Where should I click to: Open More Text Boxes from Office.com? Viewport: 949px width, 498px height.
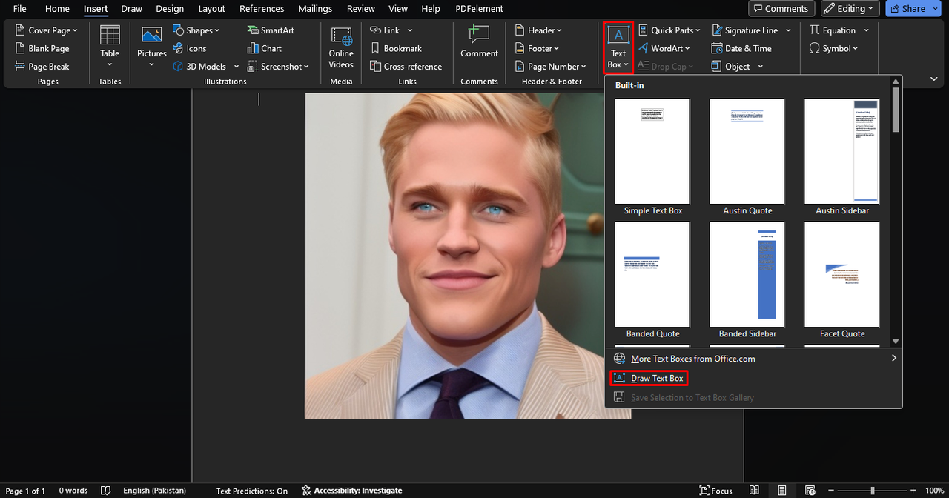tap(692, 359)
